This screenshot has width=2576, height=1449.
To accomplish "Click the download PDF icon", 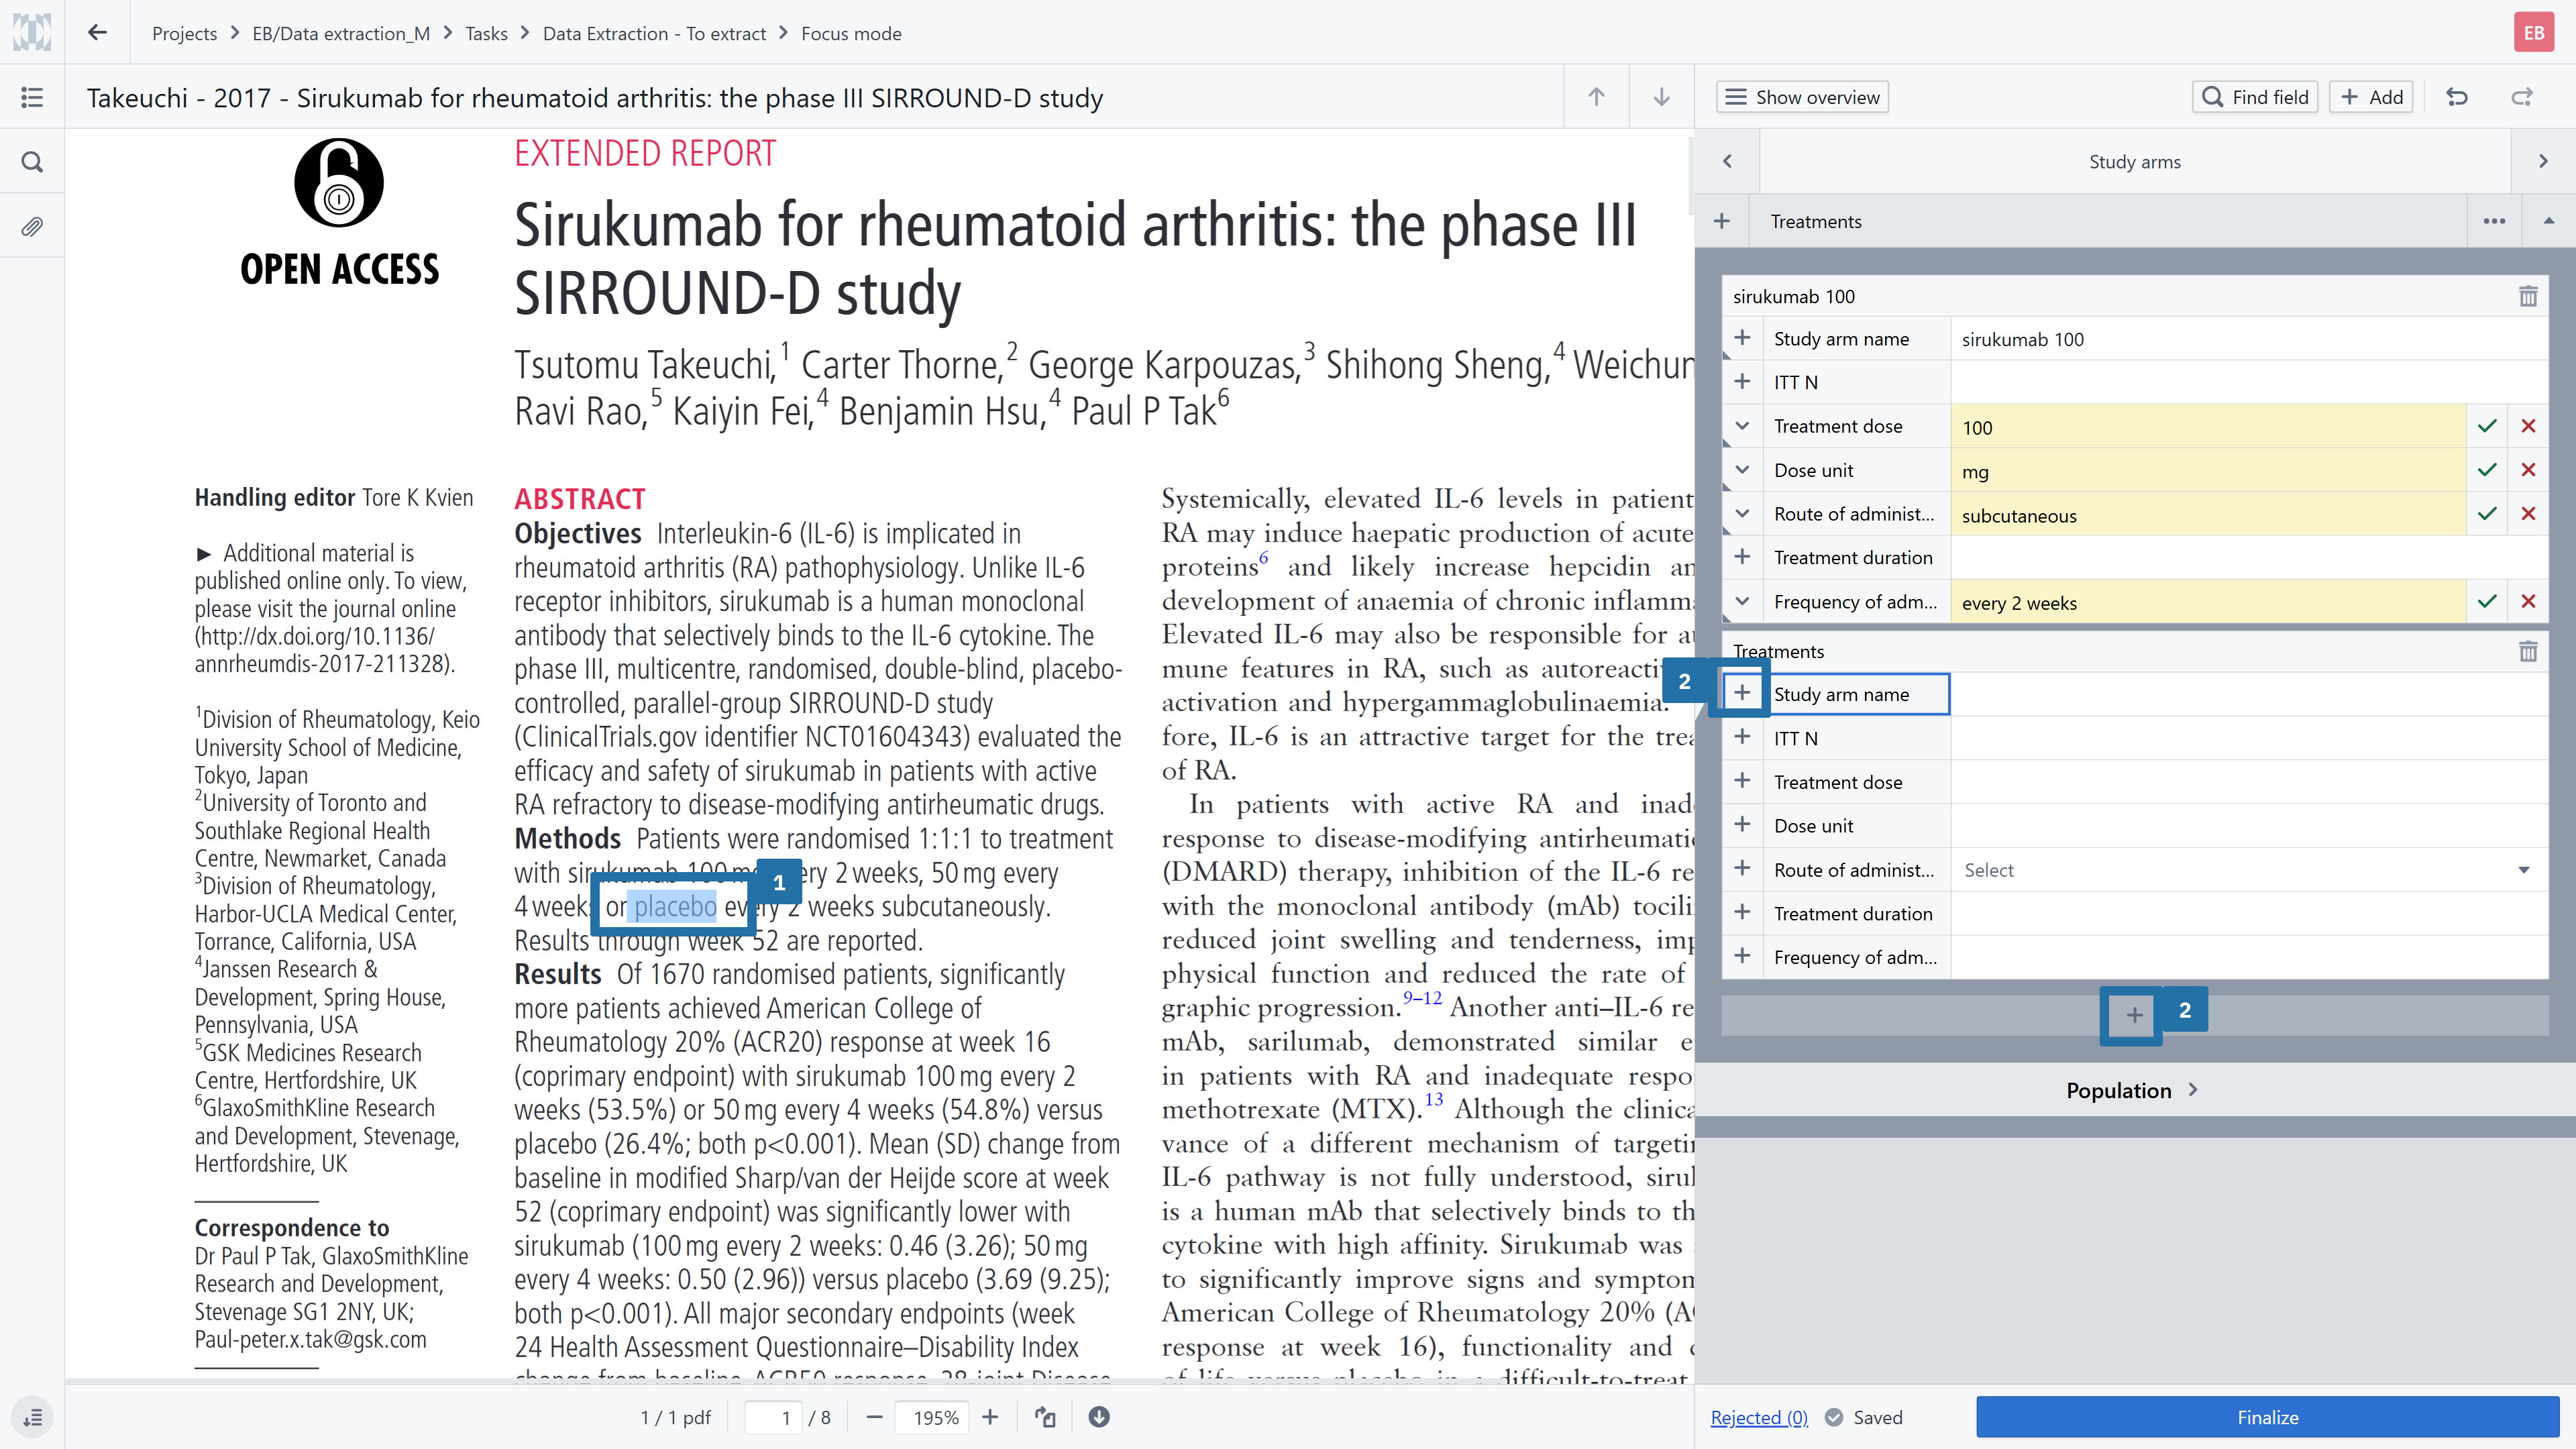I will pos(1098,1417).
